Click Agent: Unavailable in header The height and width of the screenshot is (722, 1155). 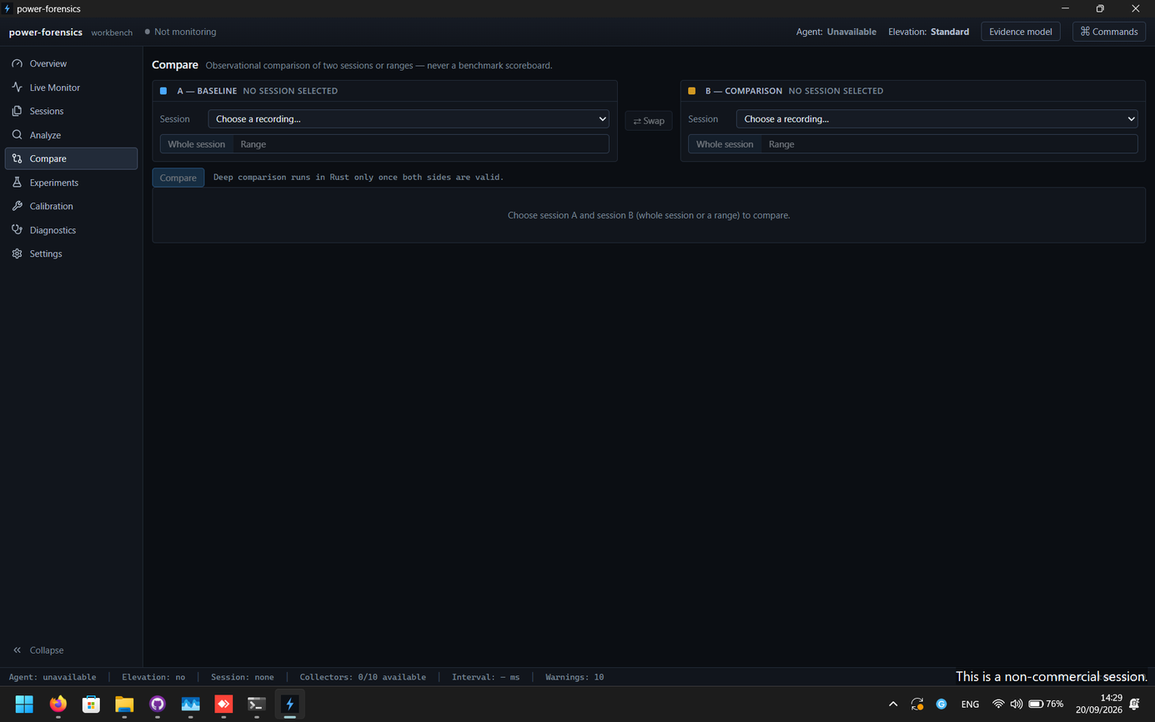pyautogui.click(x=836, y=32)
